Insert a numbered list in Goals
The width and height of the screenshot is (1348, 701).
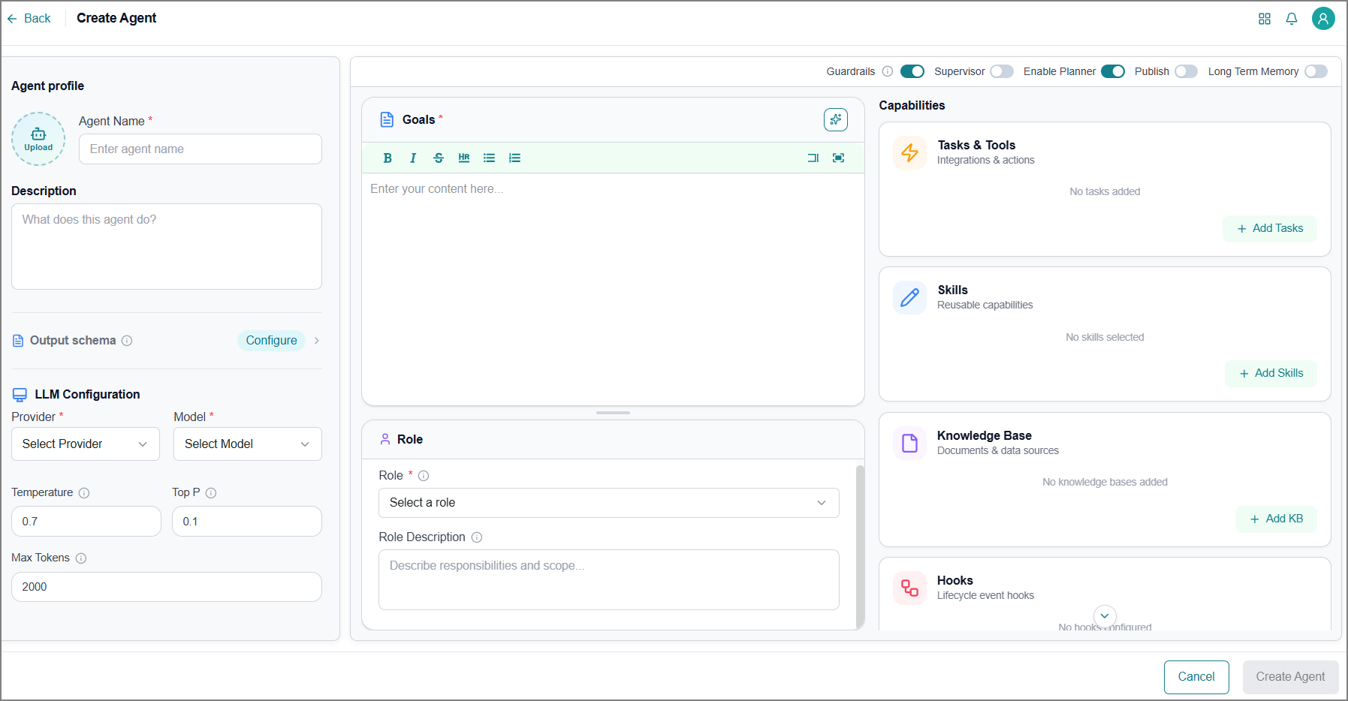[514, 158]
